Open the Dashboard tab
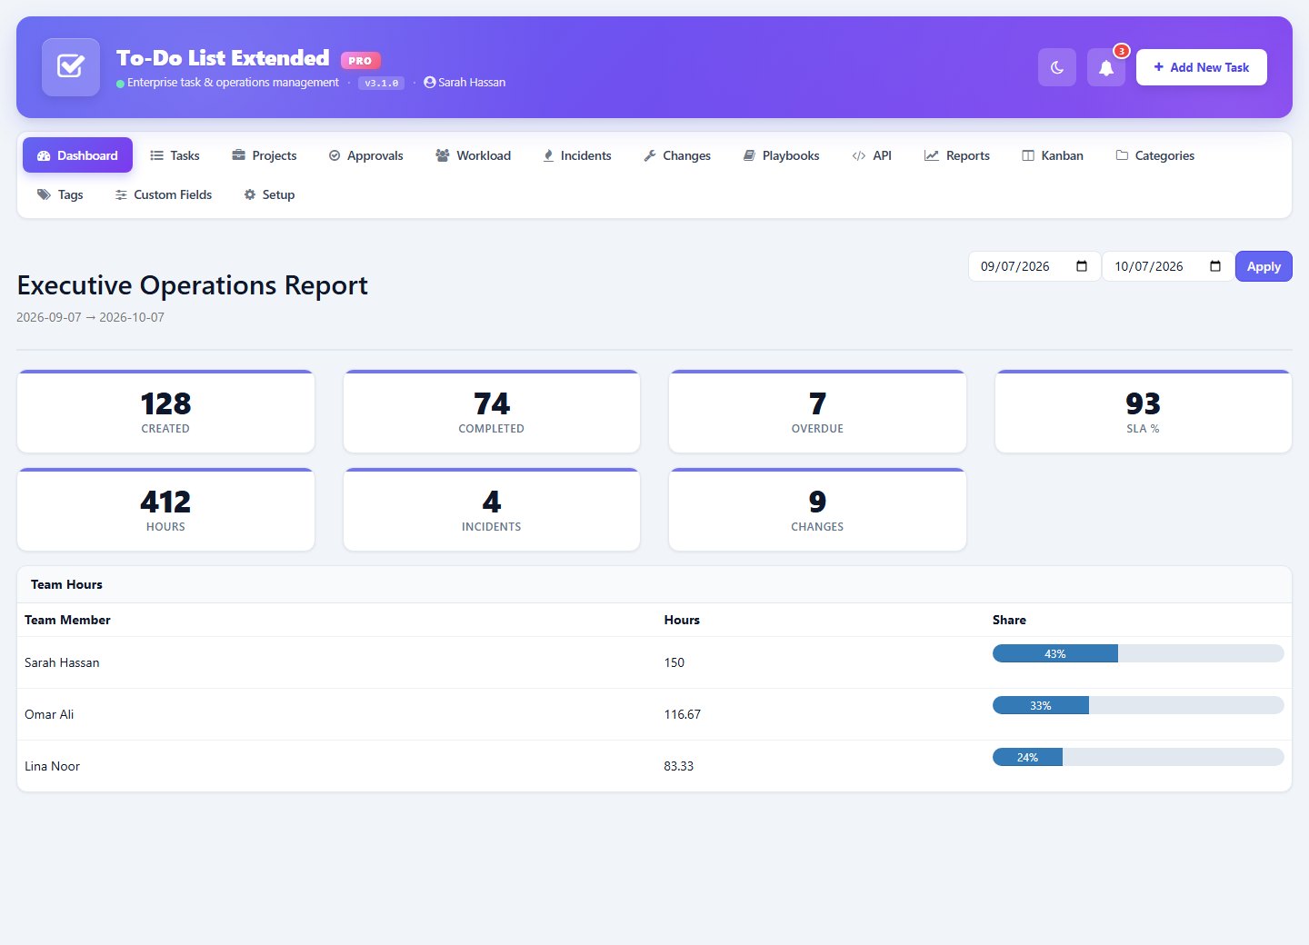 77,155
